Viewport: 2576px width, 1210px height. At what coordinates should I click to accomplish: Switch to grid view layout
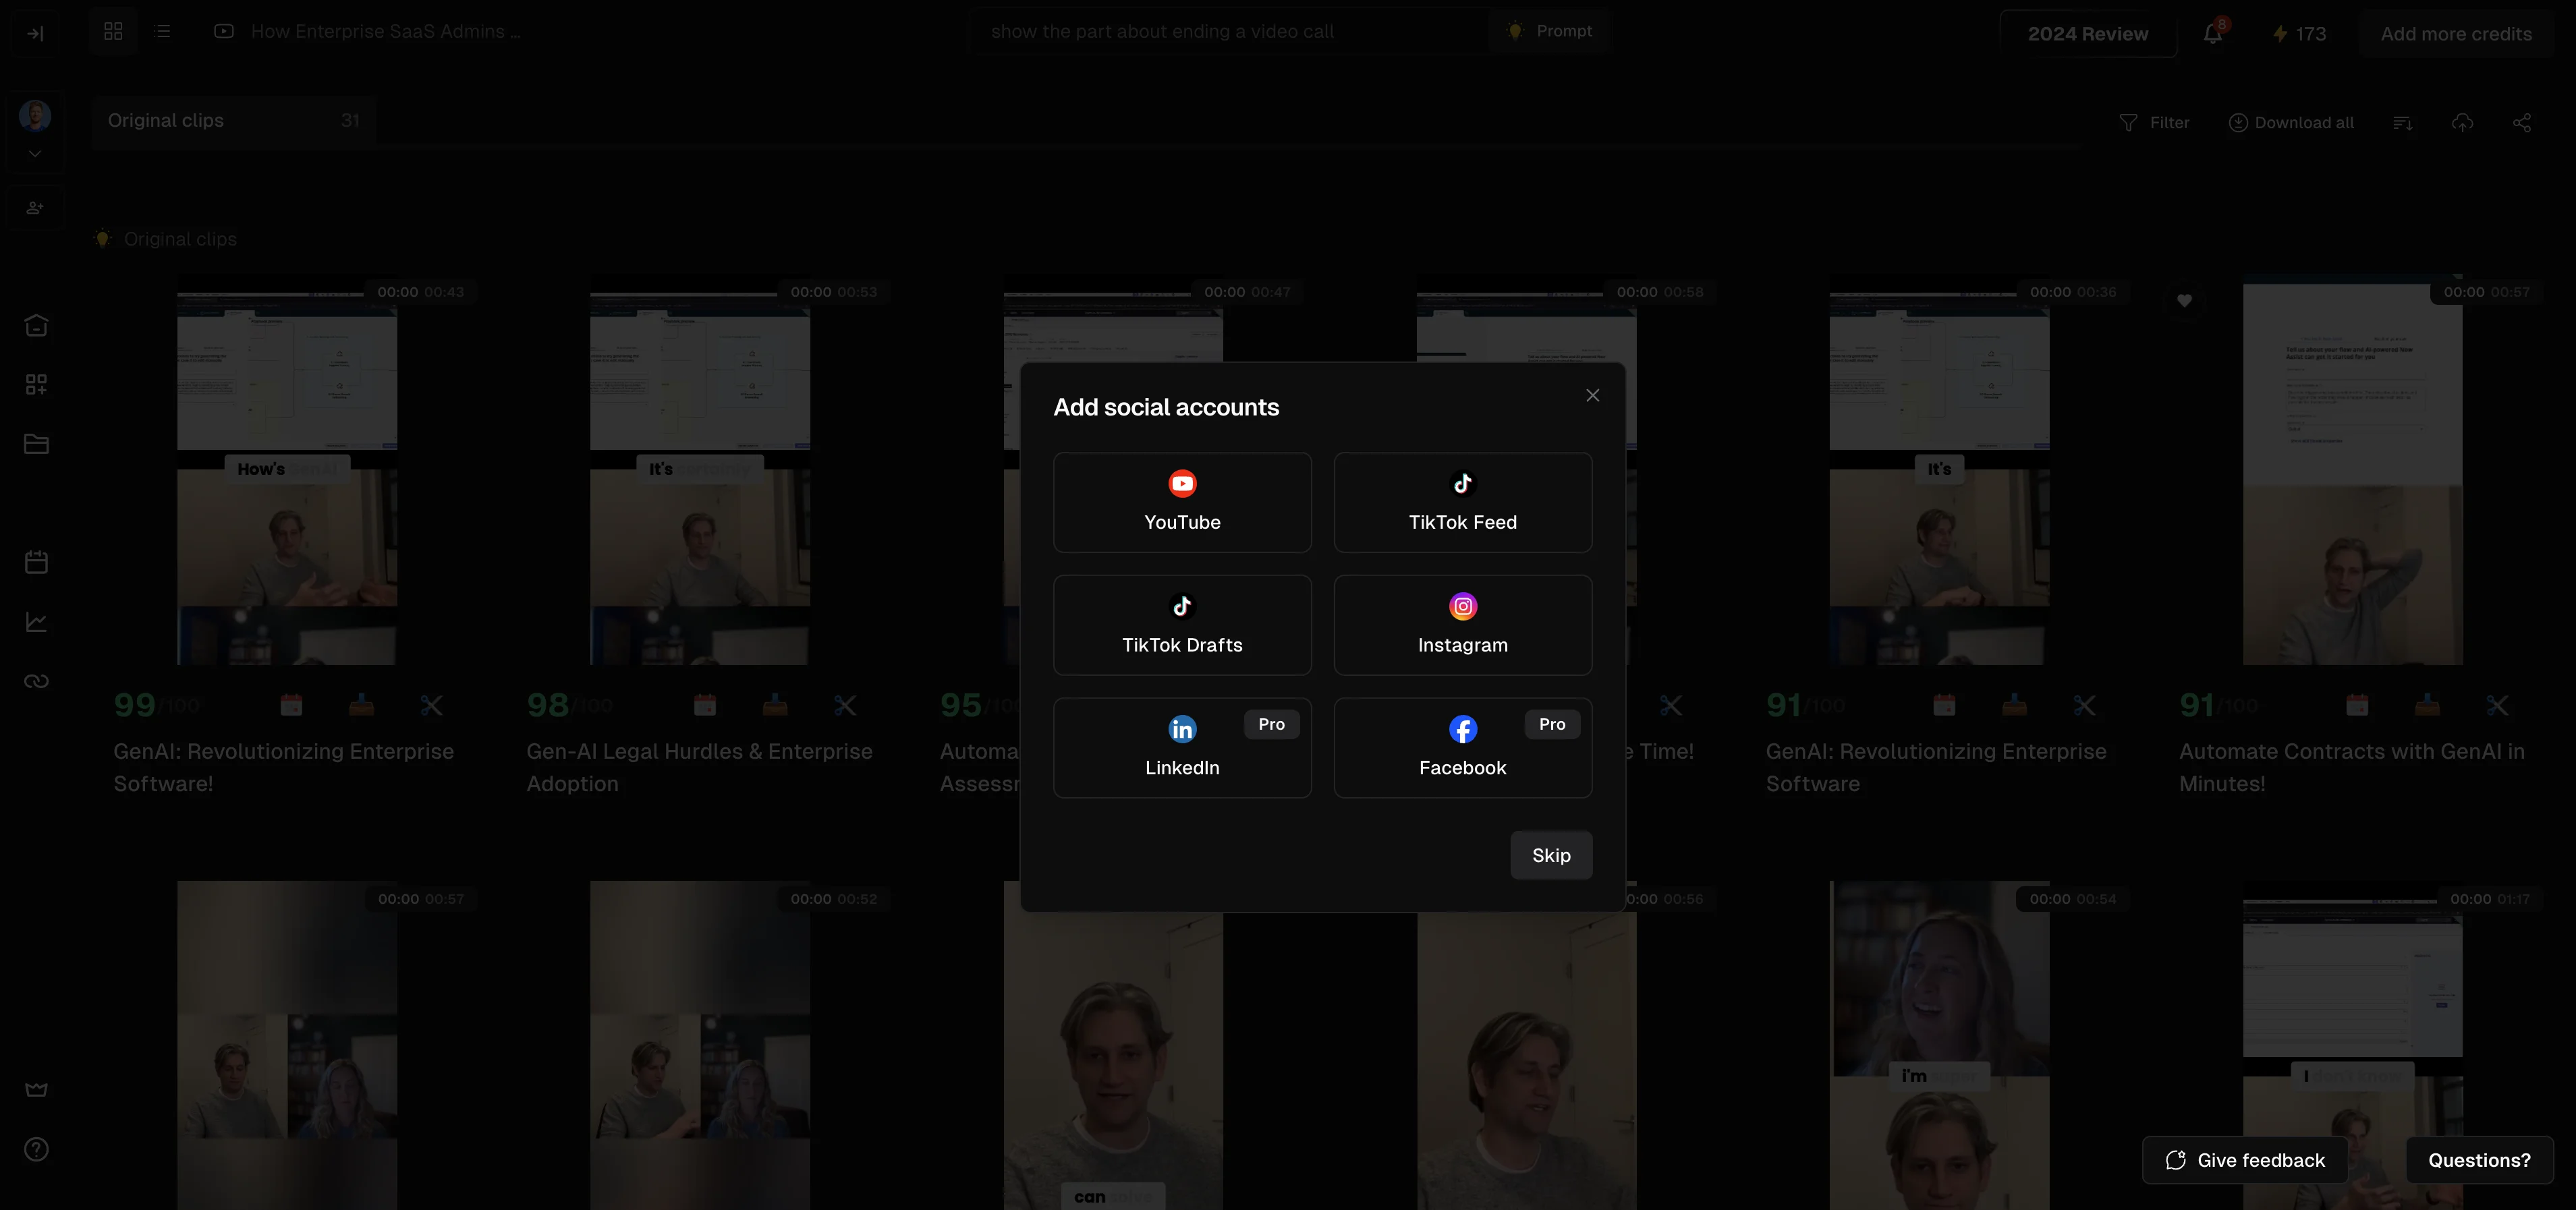113,31
